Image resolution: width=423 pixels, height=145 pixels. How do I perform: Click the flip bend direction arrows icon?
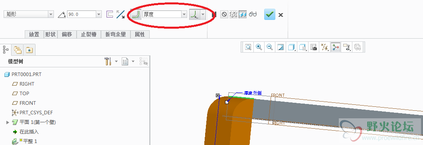click(121, 14)
